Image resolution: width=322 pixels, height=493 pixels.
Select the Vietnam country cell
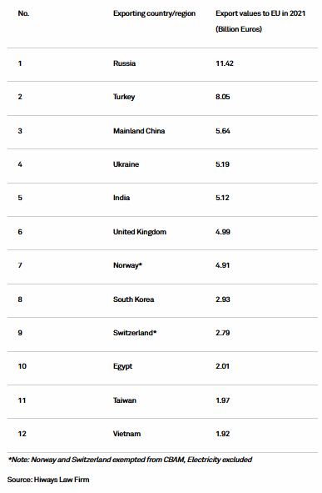tap(127, 434)
